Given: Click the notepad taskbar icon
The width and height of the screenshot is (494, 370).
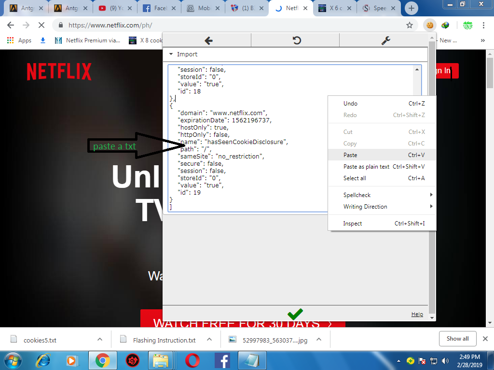Looking at the screenshot, I should 252,360.
